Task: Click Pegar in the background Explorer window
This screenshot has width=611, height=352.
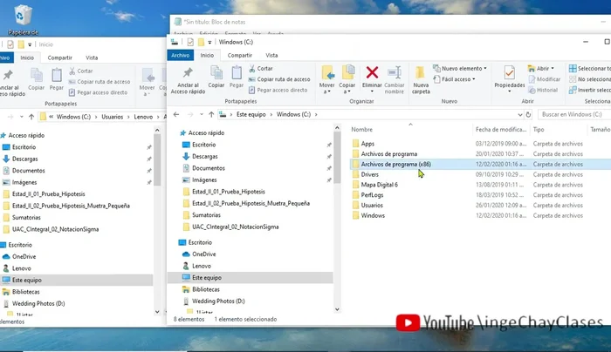Action: pyautogui.click(x=57, y=79)
